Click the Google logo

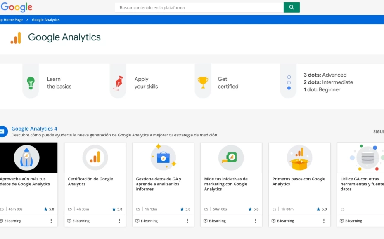[x=17, y=7]
